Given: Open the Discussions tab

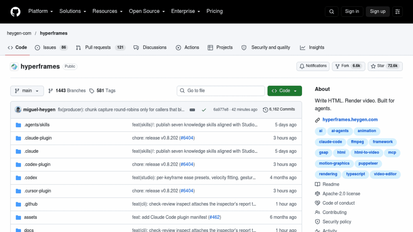Looking at the screenshot, I should pos(150,48).
